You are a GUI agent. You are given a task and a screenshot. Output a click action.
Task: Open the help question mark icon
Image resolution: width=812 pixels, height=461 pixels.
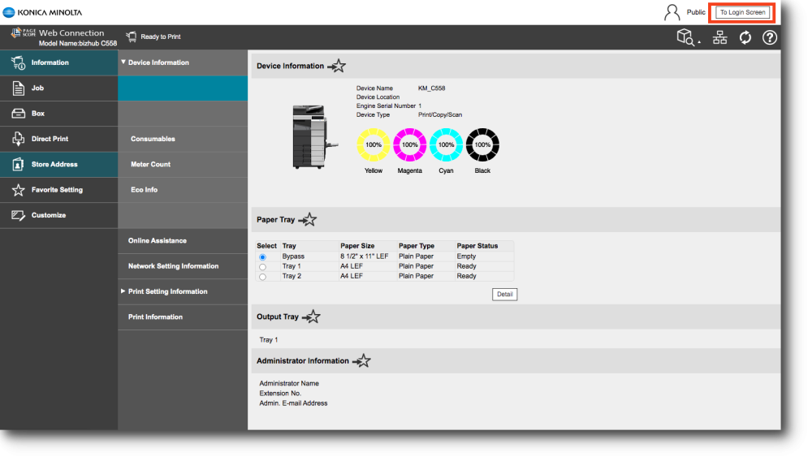770,37
